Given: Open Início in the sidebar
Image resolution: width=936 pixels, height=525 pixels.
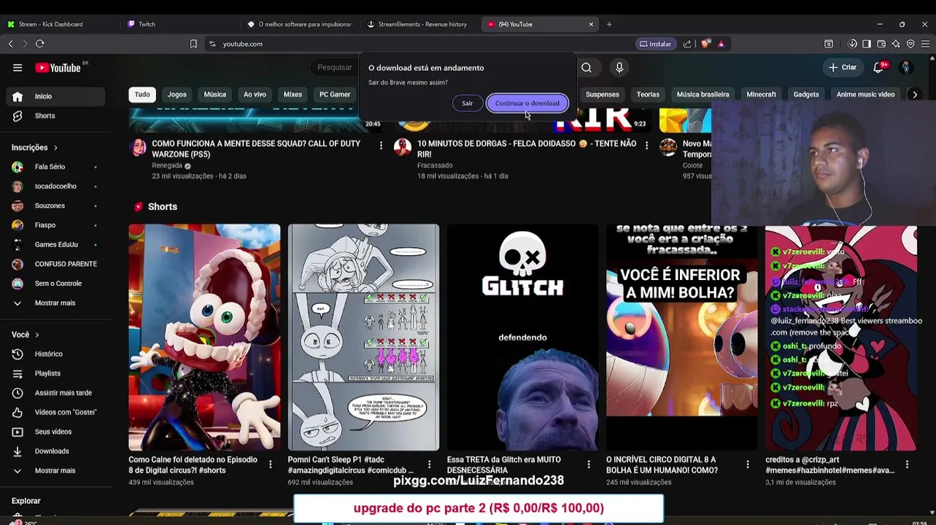Looking at the screenshot, I should point(55,96).
